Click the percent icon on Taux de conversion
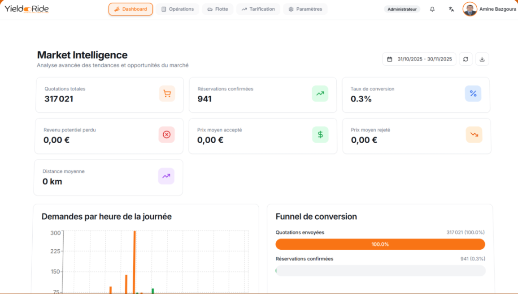This screenshot has height=294, width=518. click(473, 94)
